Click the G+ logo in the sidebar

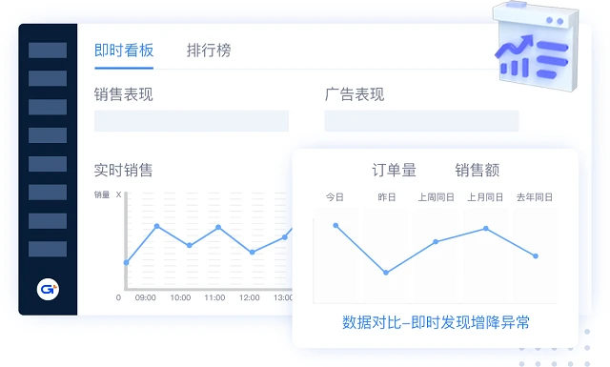(x=48, y=289)
